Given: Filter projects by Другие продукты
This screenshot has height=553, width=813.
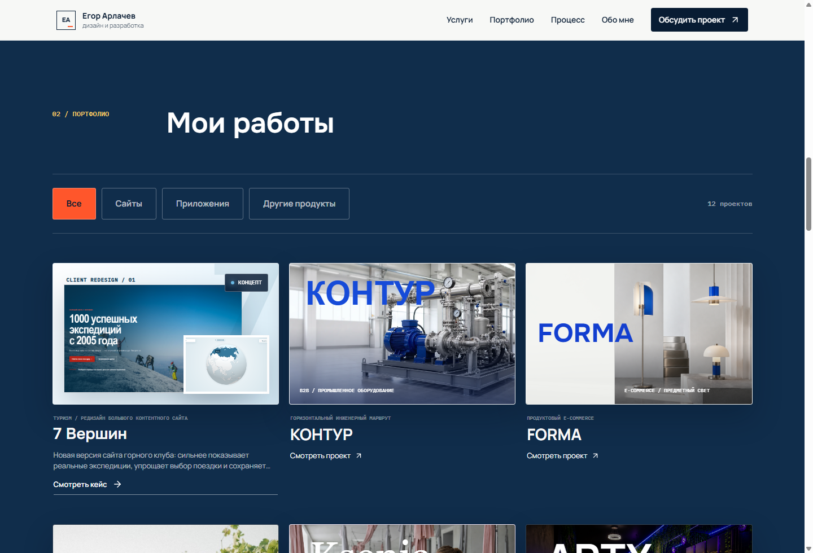Looking at the screenshot, I should pos(299,204).
